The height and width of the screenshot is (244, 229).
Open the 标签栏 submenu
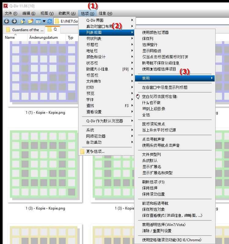tap(107, 75)
